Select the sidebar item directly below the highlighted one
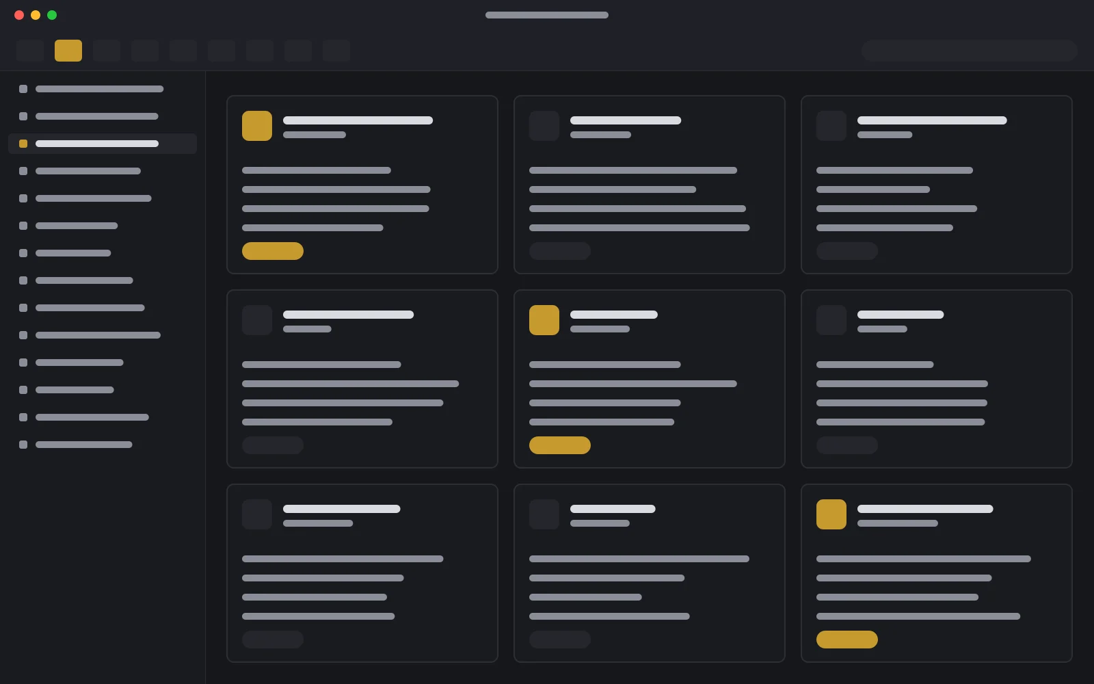The height and width of the screenshot is (684, 1094). [x=103, y=171]
